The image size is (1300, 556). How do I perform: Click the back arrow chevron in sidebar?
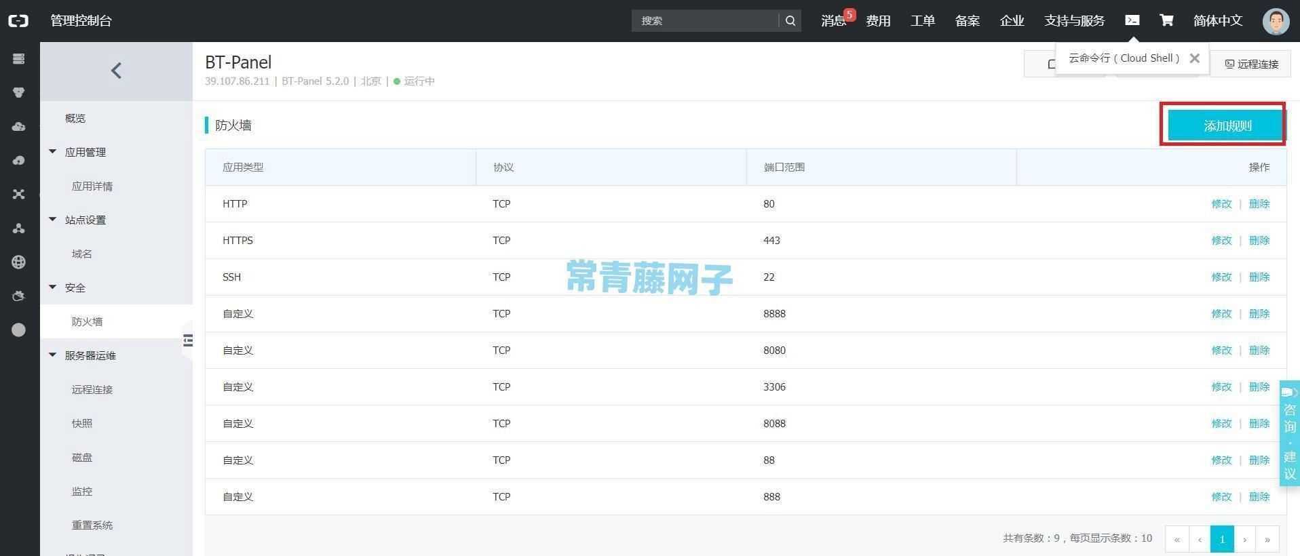[116, 71]
